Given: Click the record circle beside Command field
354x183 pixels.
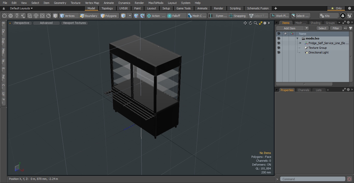Looking at the screenshot, I should click(x=349, y=179).
